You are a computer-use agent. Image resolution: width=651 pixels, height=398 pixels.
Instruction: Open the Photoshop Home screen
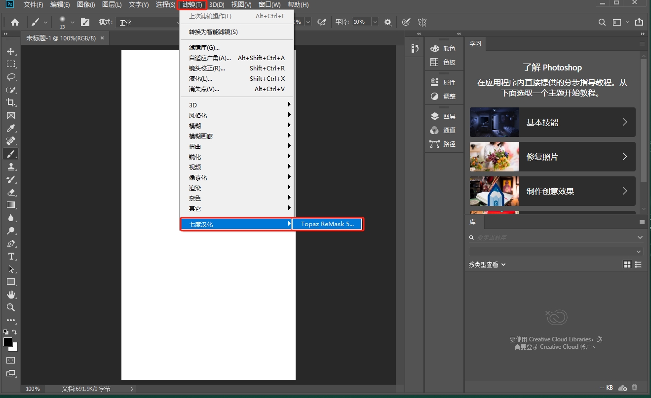[14, 22]
